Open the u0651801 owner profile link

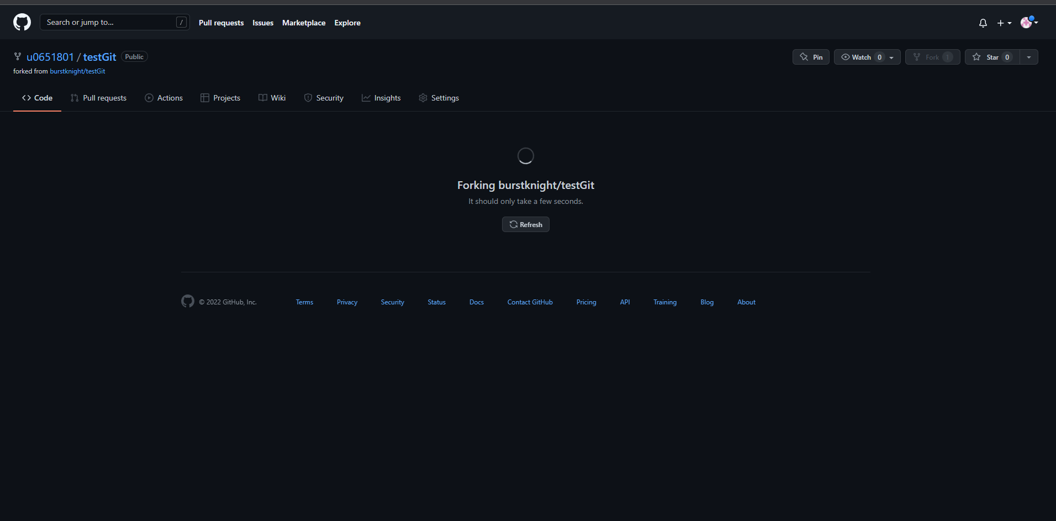50,57
